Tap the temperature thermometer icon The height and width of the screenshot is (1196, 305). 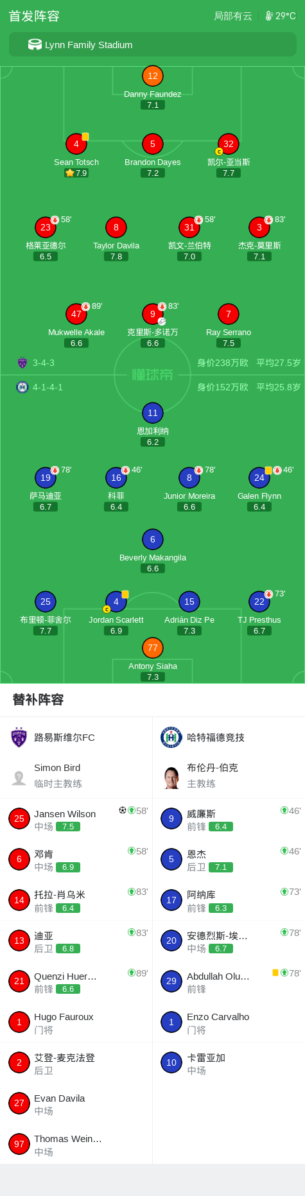click(269, 16)
